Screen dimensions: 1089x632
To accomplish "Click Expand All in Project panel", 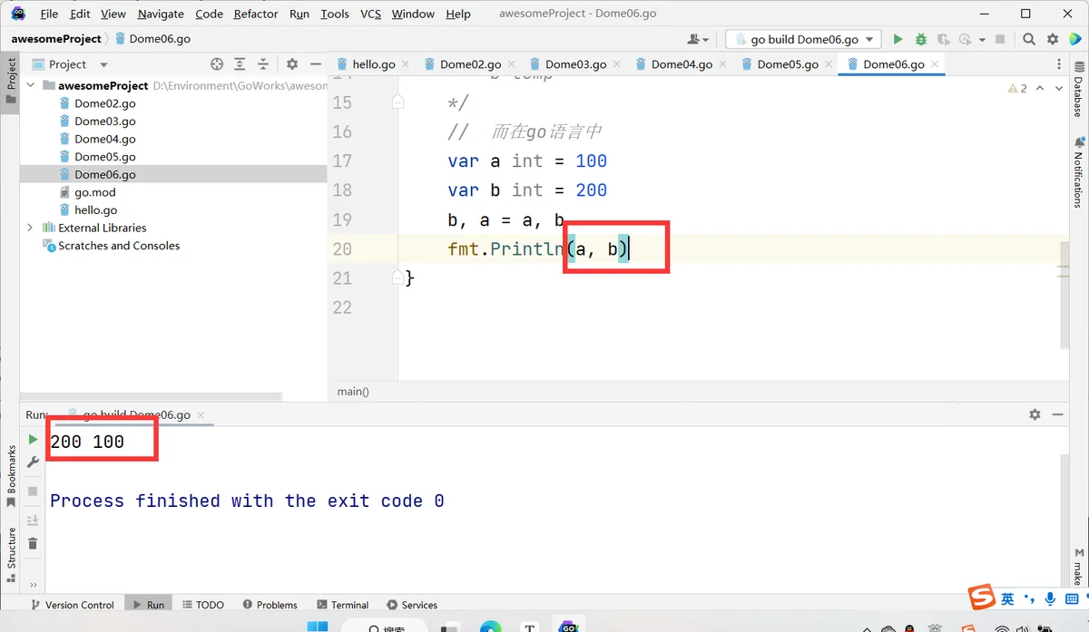I will point(240,64).
